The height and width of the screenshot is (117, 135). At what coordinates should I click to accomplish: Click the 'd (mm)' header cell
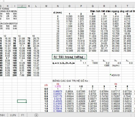point(58,13)
